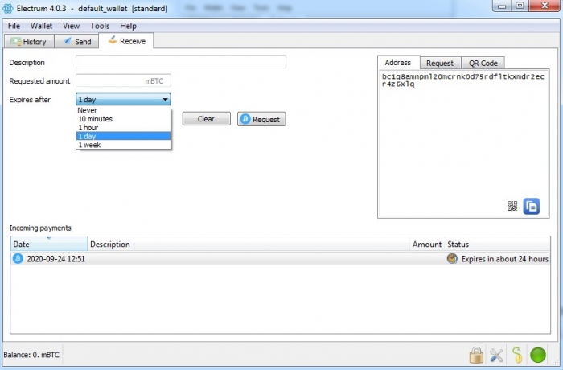
Task: Click the Request button with bitcoin icon
Action: (261, 119)
